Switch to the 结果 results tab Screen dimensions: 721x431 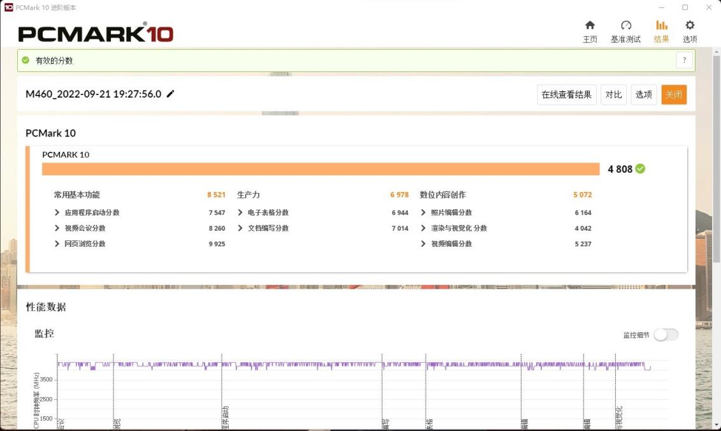(661, 32)
